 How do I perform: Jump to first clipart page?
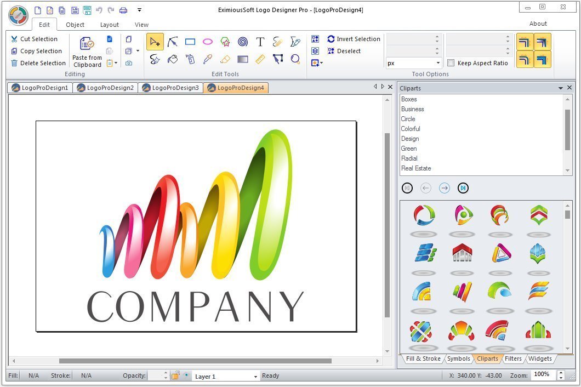coord(407,188)
